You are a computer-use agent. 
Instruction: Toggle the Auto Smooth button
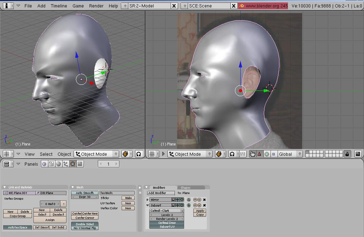(85, 193)
